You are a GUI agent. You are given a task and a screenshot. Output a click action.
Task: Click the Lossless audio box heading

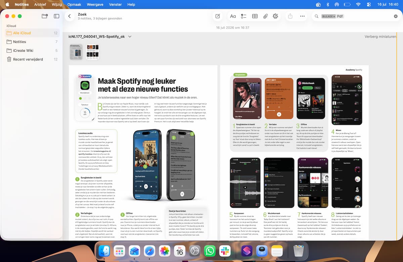pyautogui.click(x=85, y=133)
